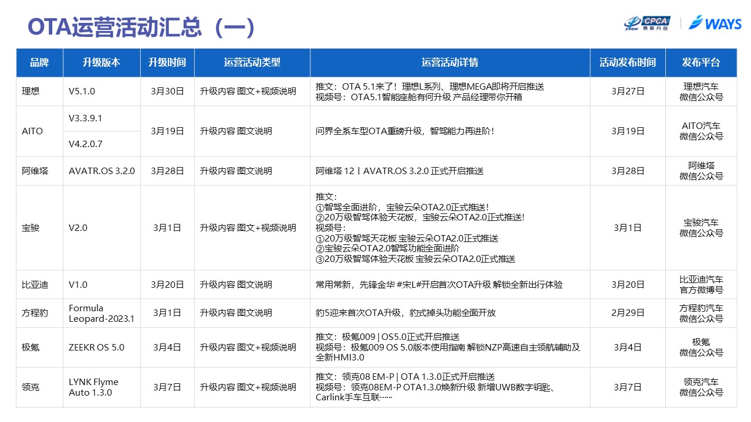The height and width of the screenshot is (422, 751).
Task: Click the 宝骏汽车 微信公众号 platform cell
Action: coord(701,228)
